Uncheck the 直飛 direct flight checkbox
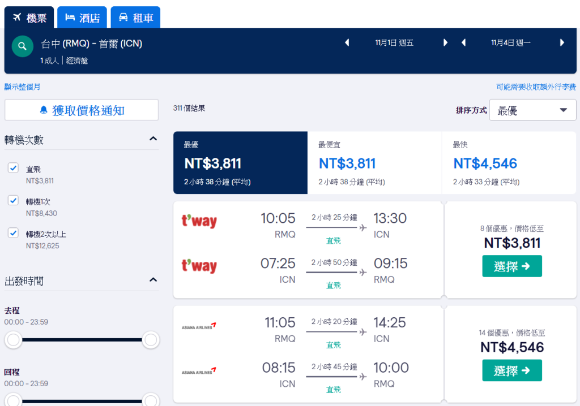The width and height of the screenshot is (580, 406). pos(14,168)
